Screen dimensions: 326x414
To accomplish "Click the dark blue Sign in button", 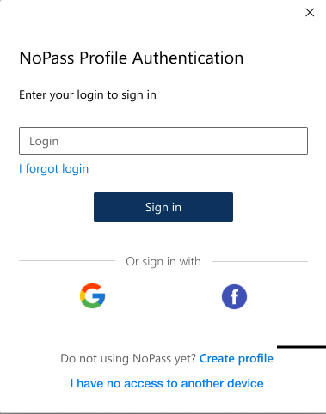I will point(163,207).
